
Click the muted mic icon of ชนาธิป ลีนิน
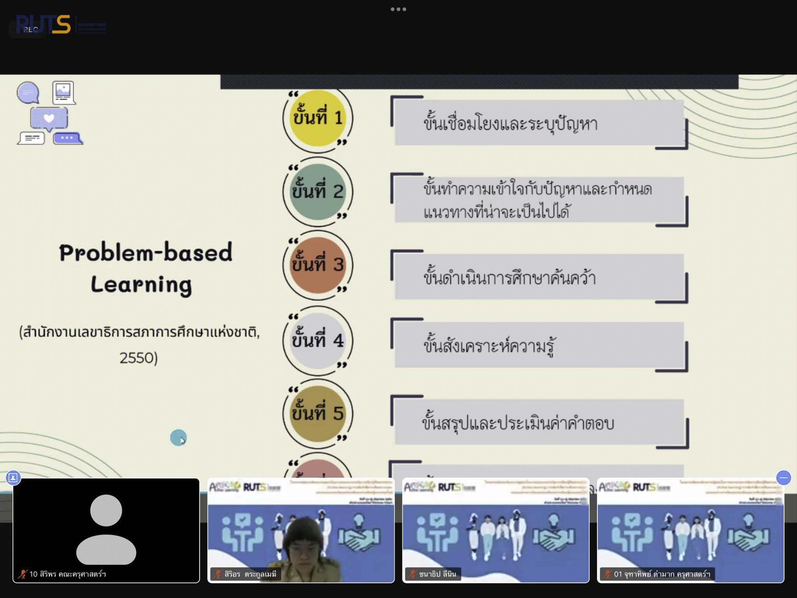click(412, 574)
